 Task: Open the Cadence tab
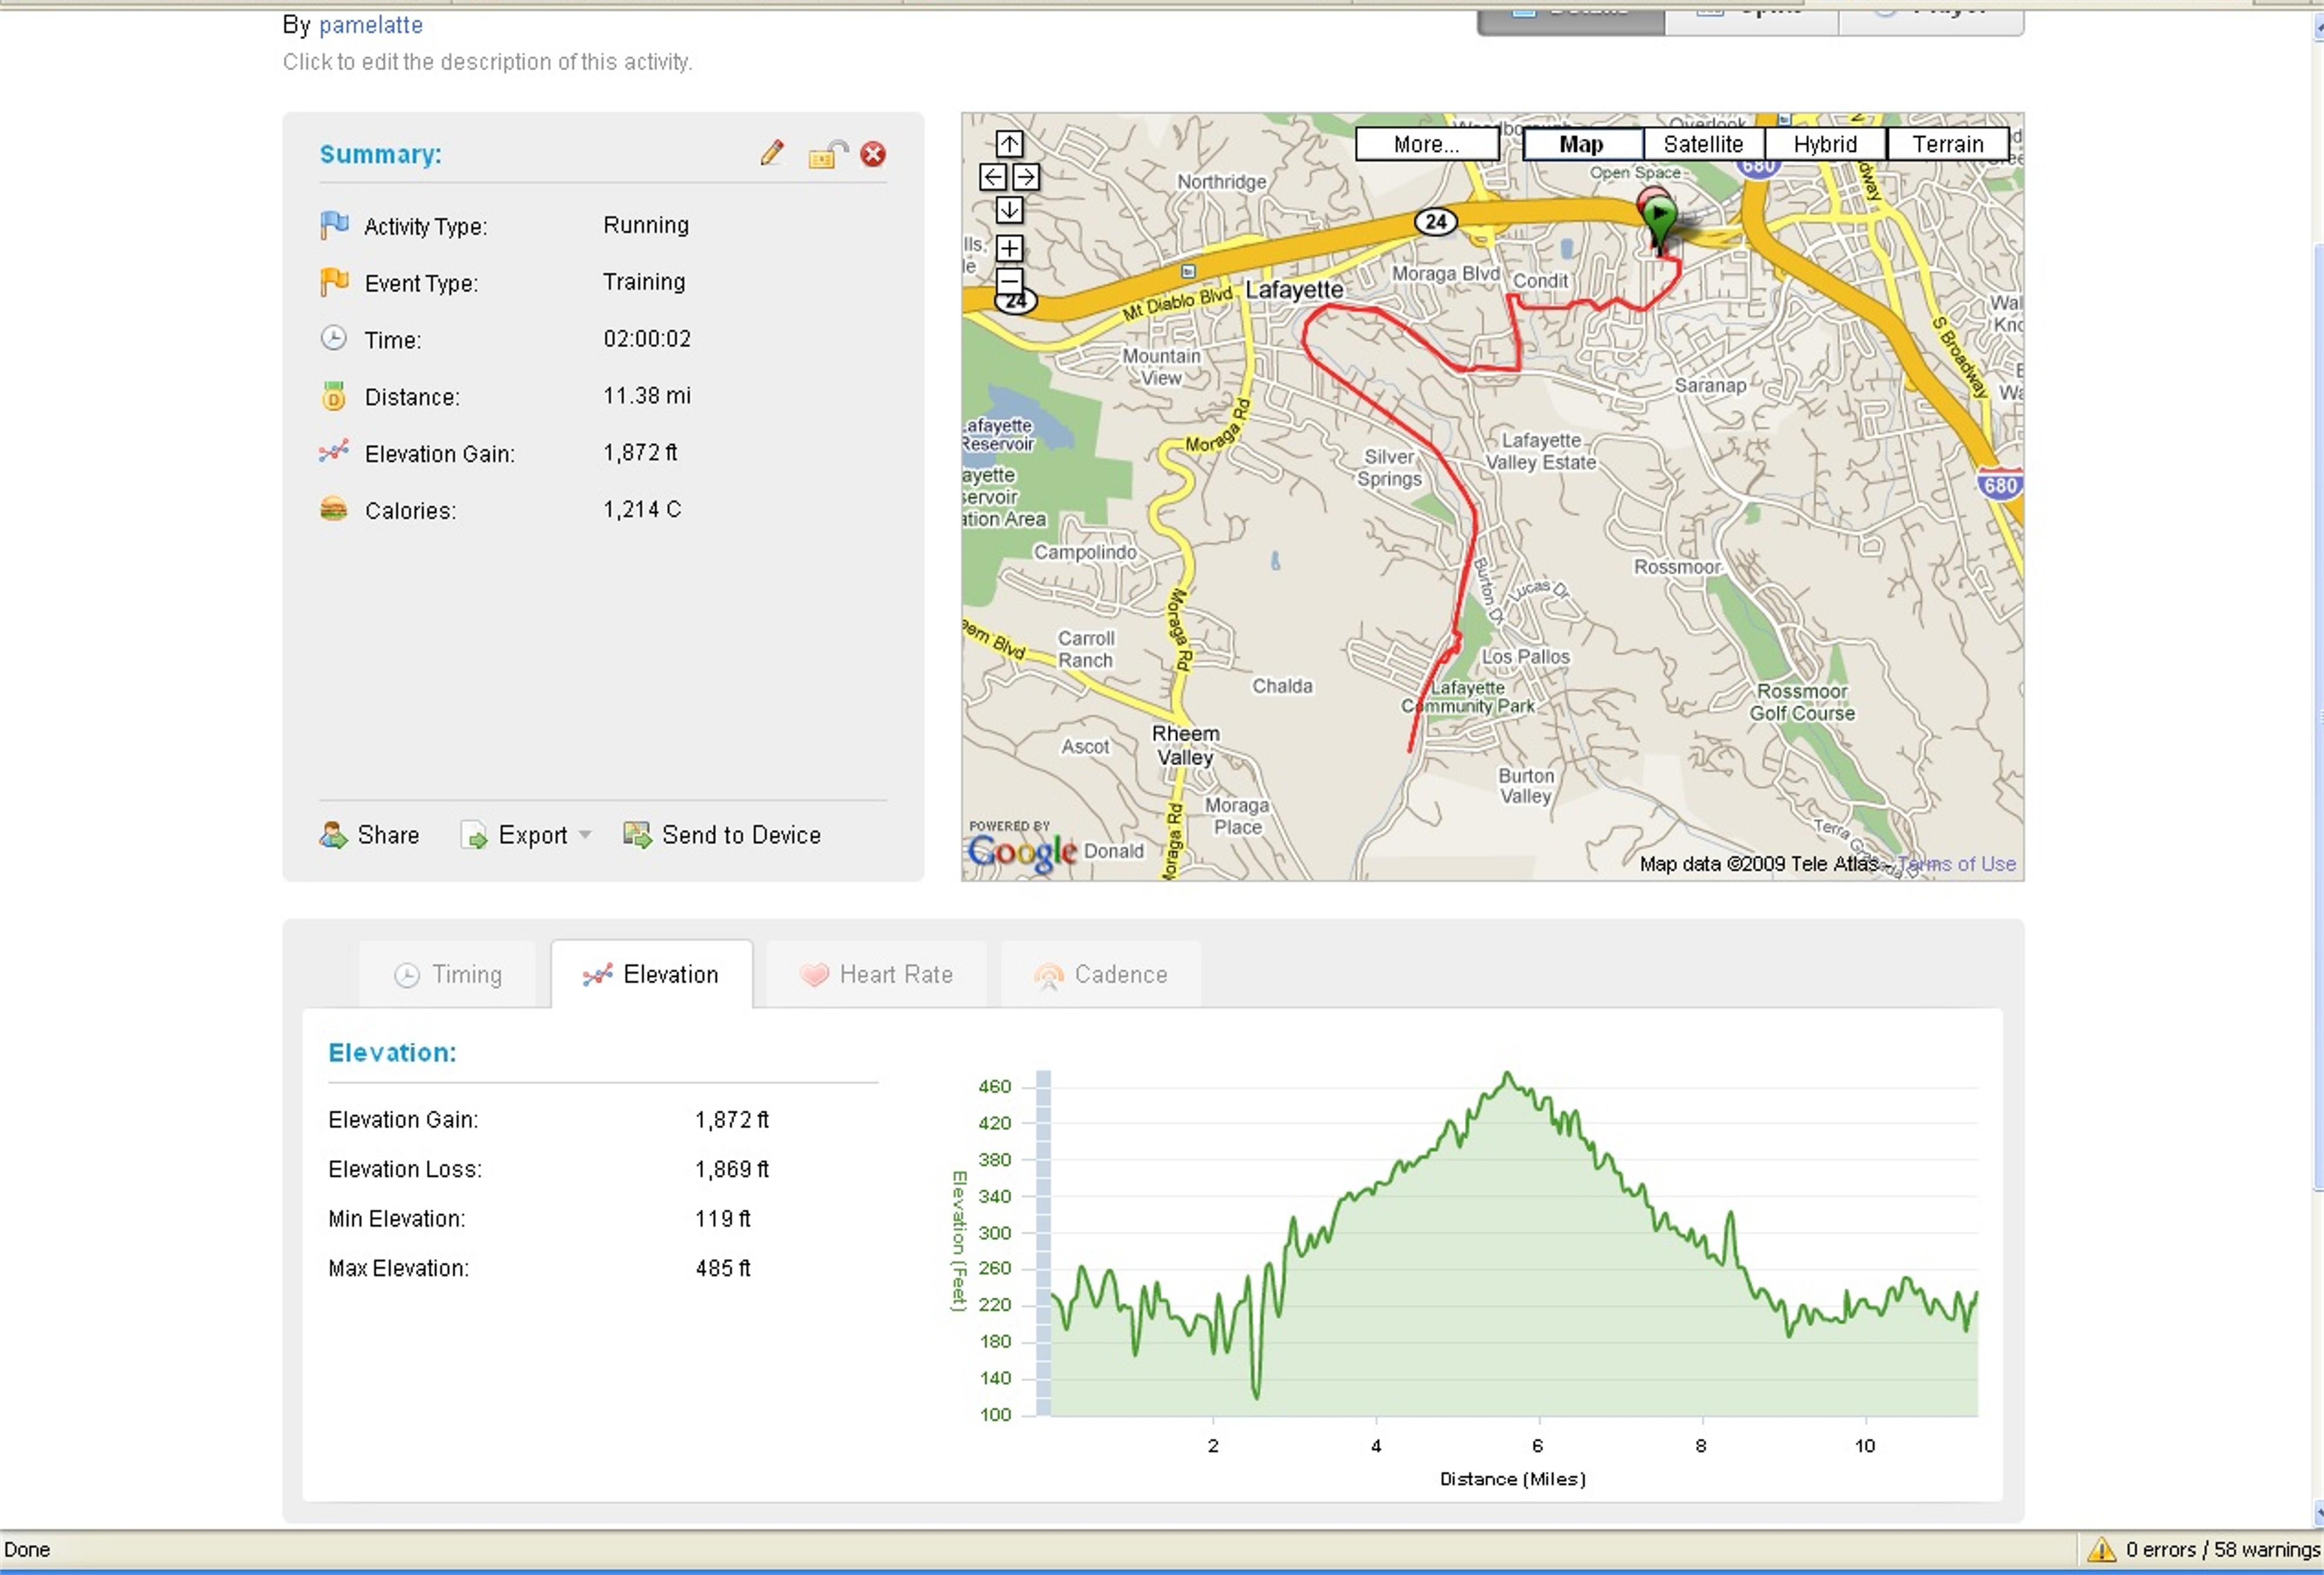[x=1100, y=974]
